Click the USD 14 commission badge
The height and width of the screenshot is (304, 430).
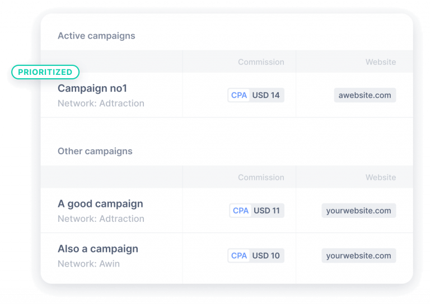(256, 95)
